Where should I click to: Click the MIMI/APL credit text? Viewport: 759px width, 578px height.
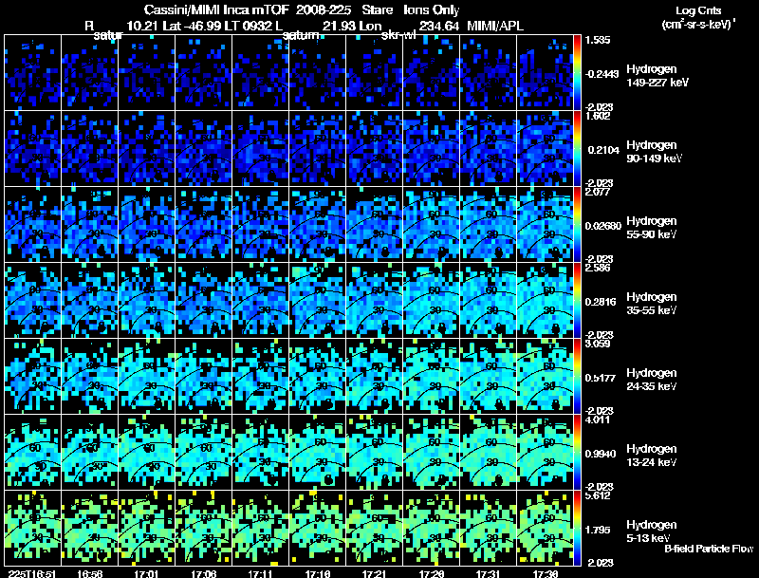[x=495, y=26]
